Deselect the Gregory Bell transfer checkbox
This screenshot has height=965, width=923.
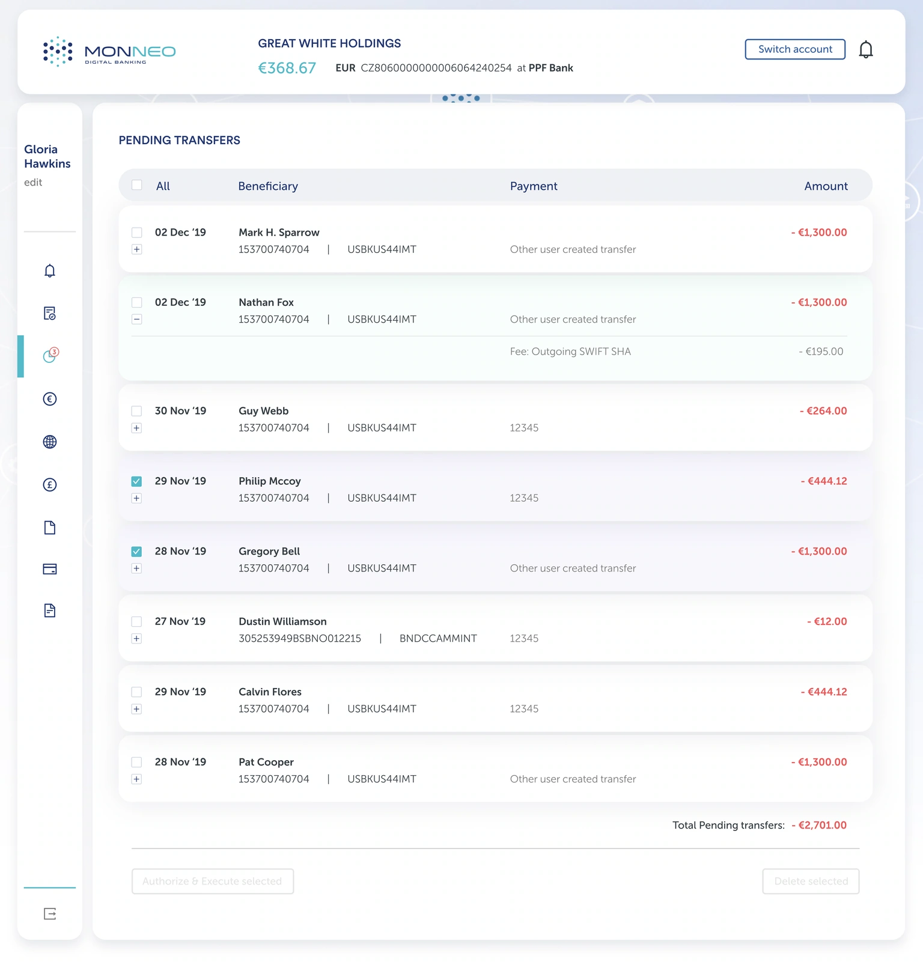coord(137,552)
